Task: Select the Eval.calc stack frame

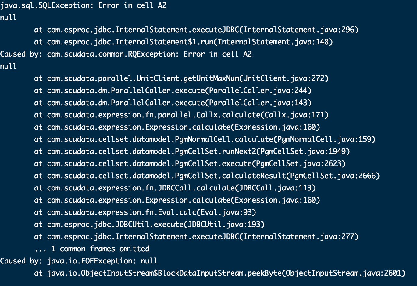Action: pyautogui.click(x=145, y=212)
